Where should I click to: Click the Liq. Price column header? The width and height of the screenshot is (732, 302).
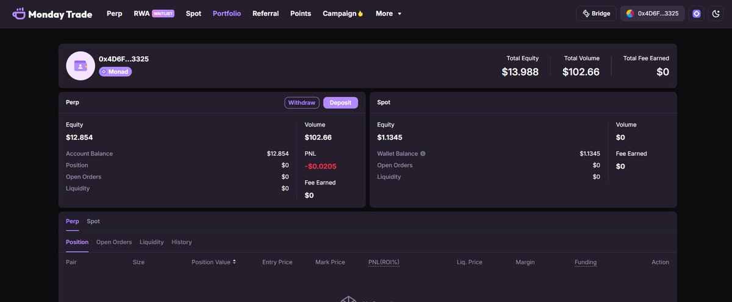[470, 262]
